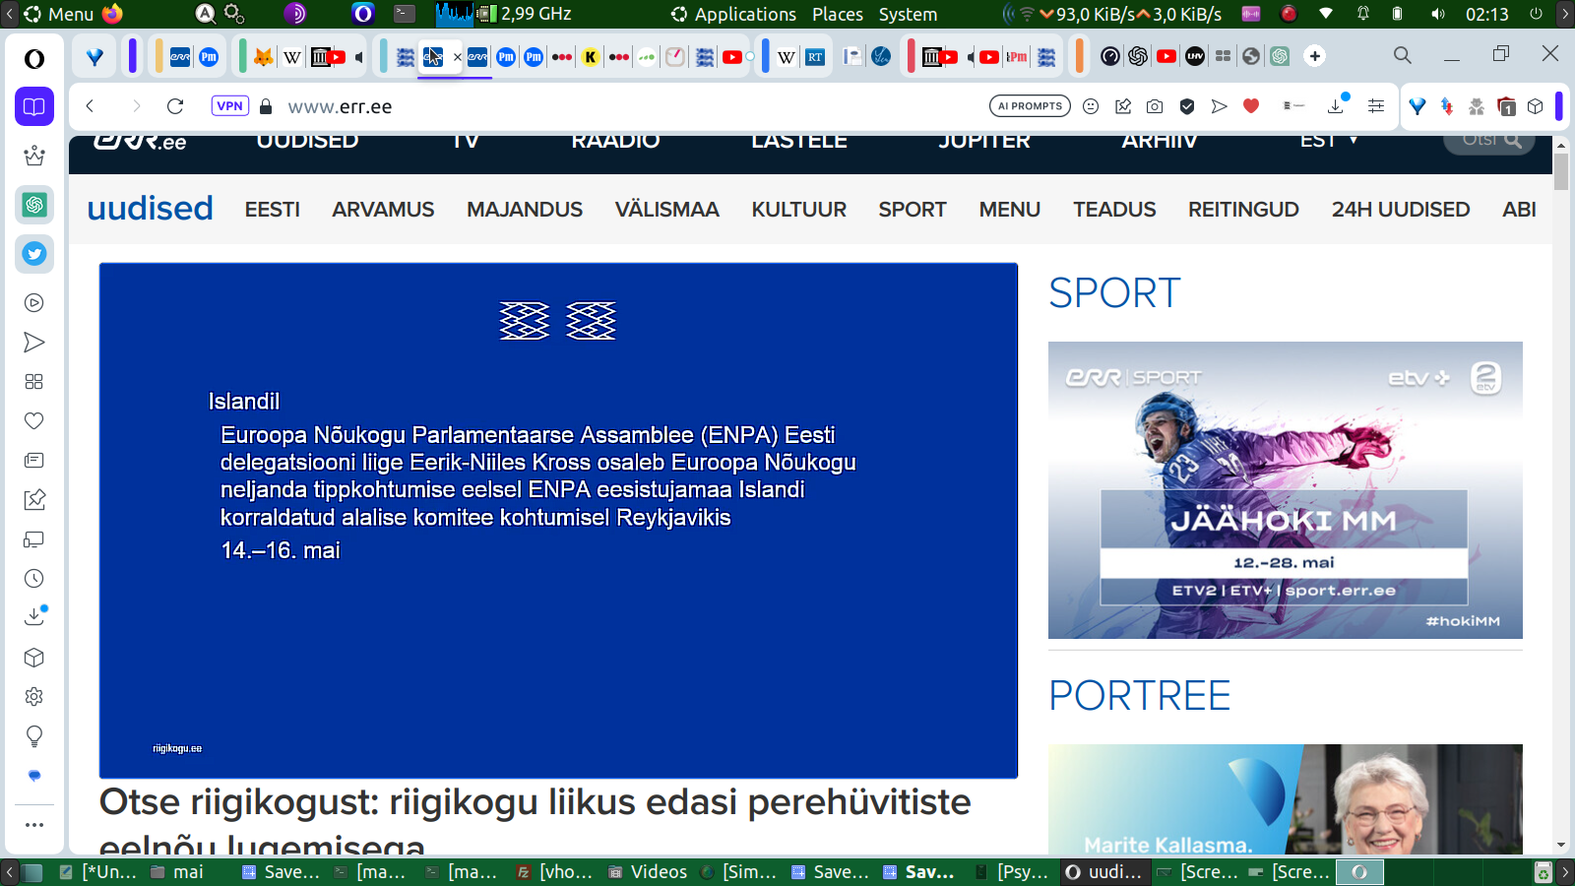Open the Videos window from taskbar

click(x=648, y=871)
